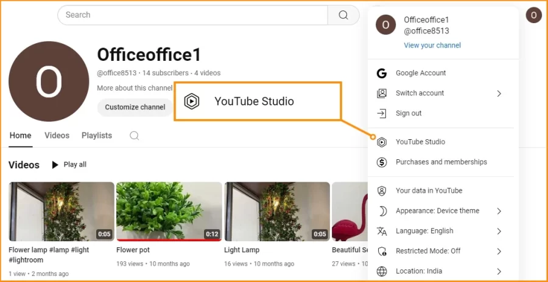The image size is (548, 282).
Task: Click the search magnifier button in top bar
Action: pos(343,15)
